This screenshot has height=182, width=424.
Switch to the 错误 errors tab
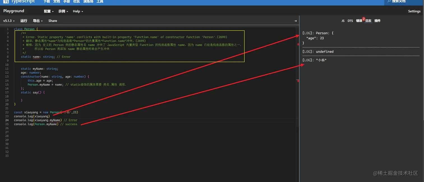click(359, 21)
